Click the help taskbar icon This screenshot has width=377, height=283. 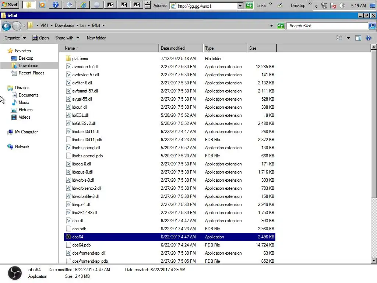point(56,5)
